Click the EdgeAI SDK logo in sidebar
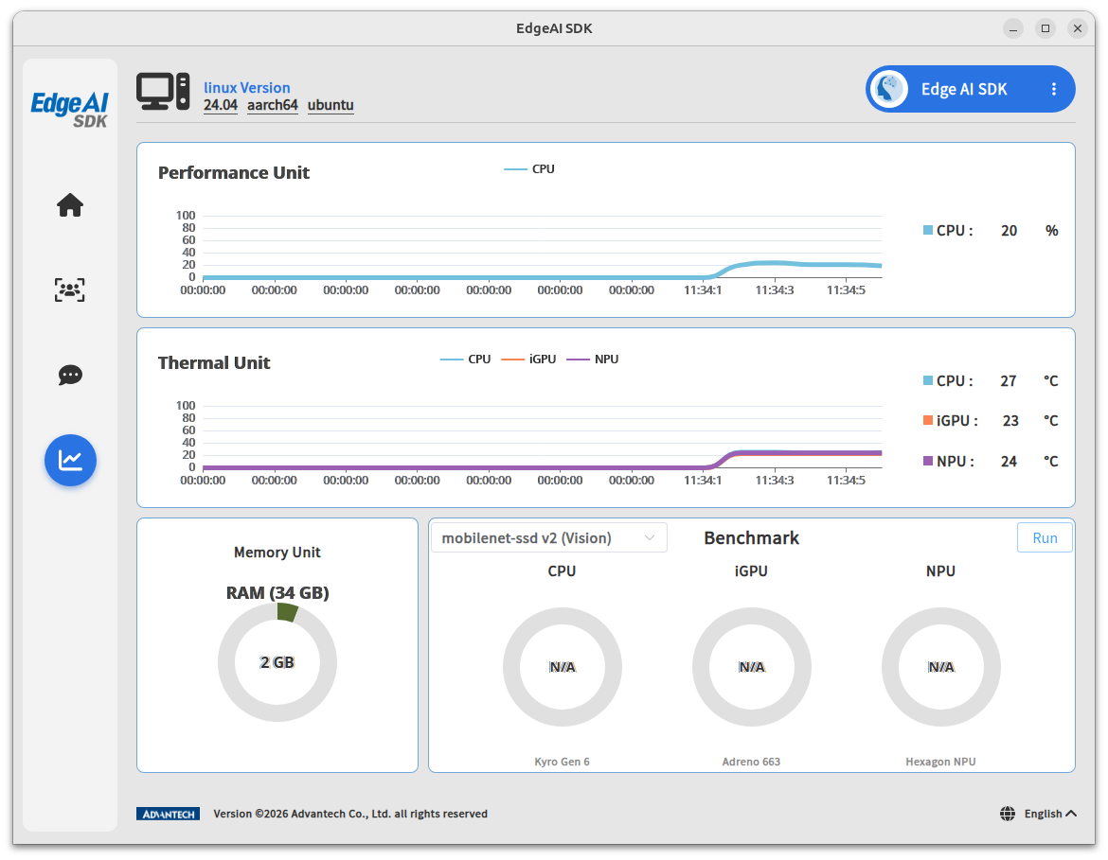 click(x=70, y=110)
